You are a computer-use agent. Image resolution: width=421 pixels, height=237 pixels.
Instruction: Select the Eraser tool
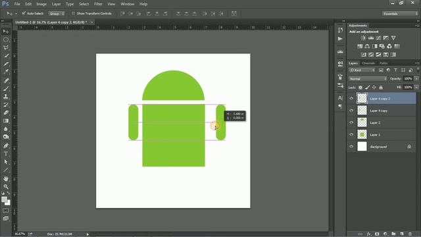coord(6,113)
